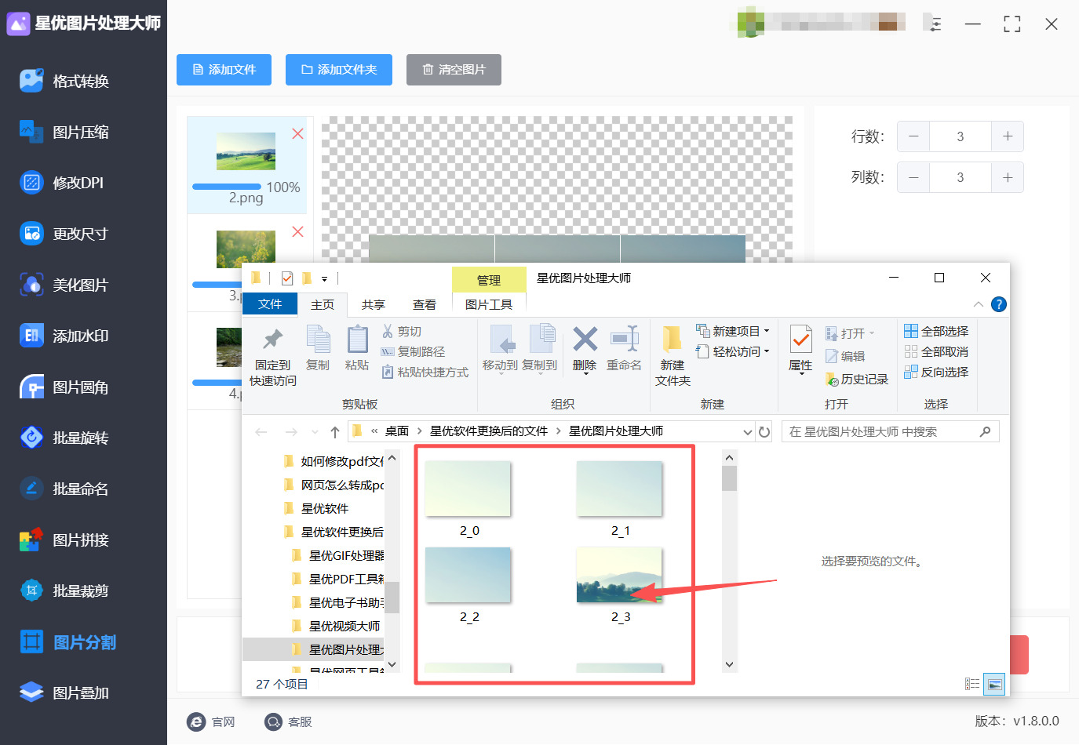Collapse the Explorer ribbon with chevron
The width and height of the screenshot is (1079, 745).
point(979,304)
